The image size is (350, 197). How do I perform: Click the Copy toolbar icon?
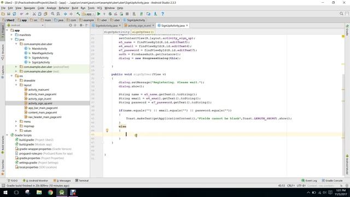[x=40, y=14]
